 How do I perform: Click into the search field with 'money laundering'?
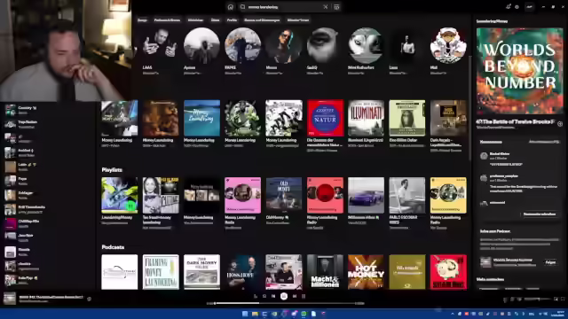click(284, 7)
